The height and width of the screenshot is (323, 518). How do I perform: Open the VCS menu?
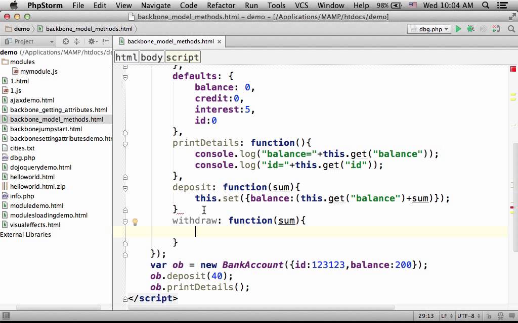pos(301,5)
